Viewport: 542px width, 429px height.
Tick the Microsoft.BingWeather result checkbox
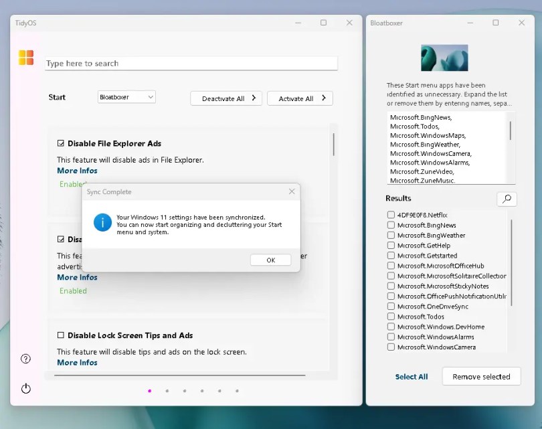click(x=391, y=235)
